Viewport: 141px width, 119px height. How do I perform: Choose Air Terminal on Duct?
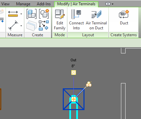pyautogui.click(x=96, y=20)
